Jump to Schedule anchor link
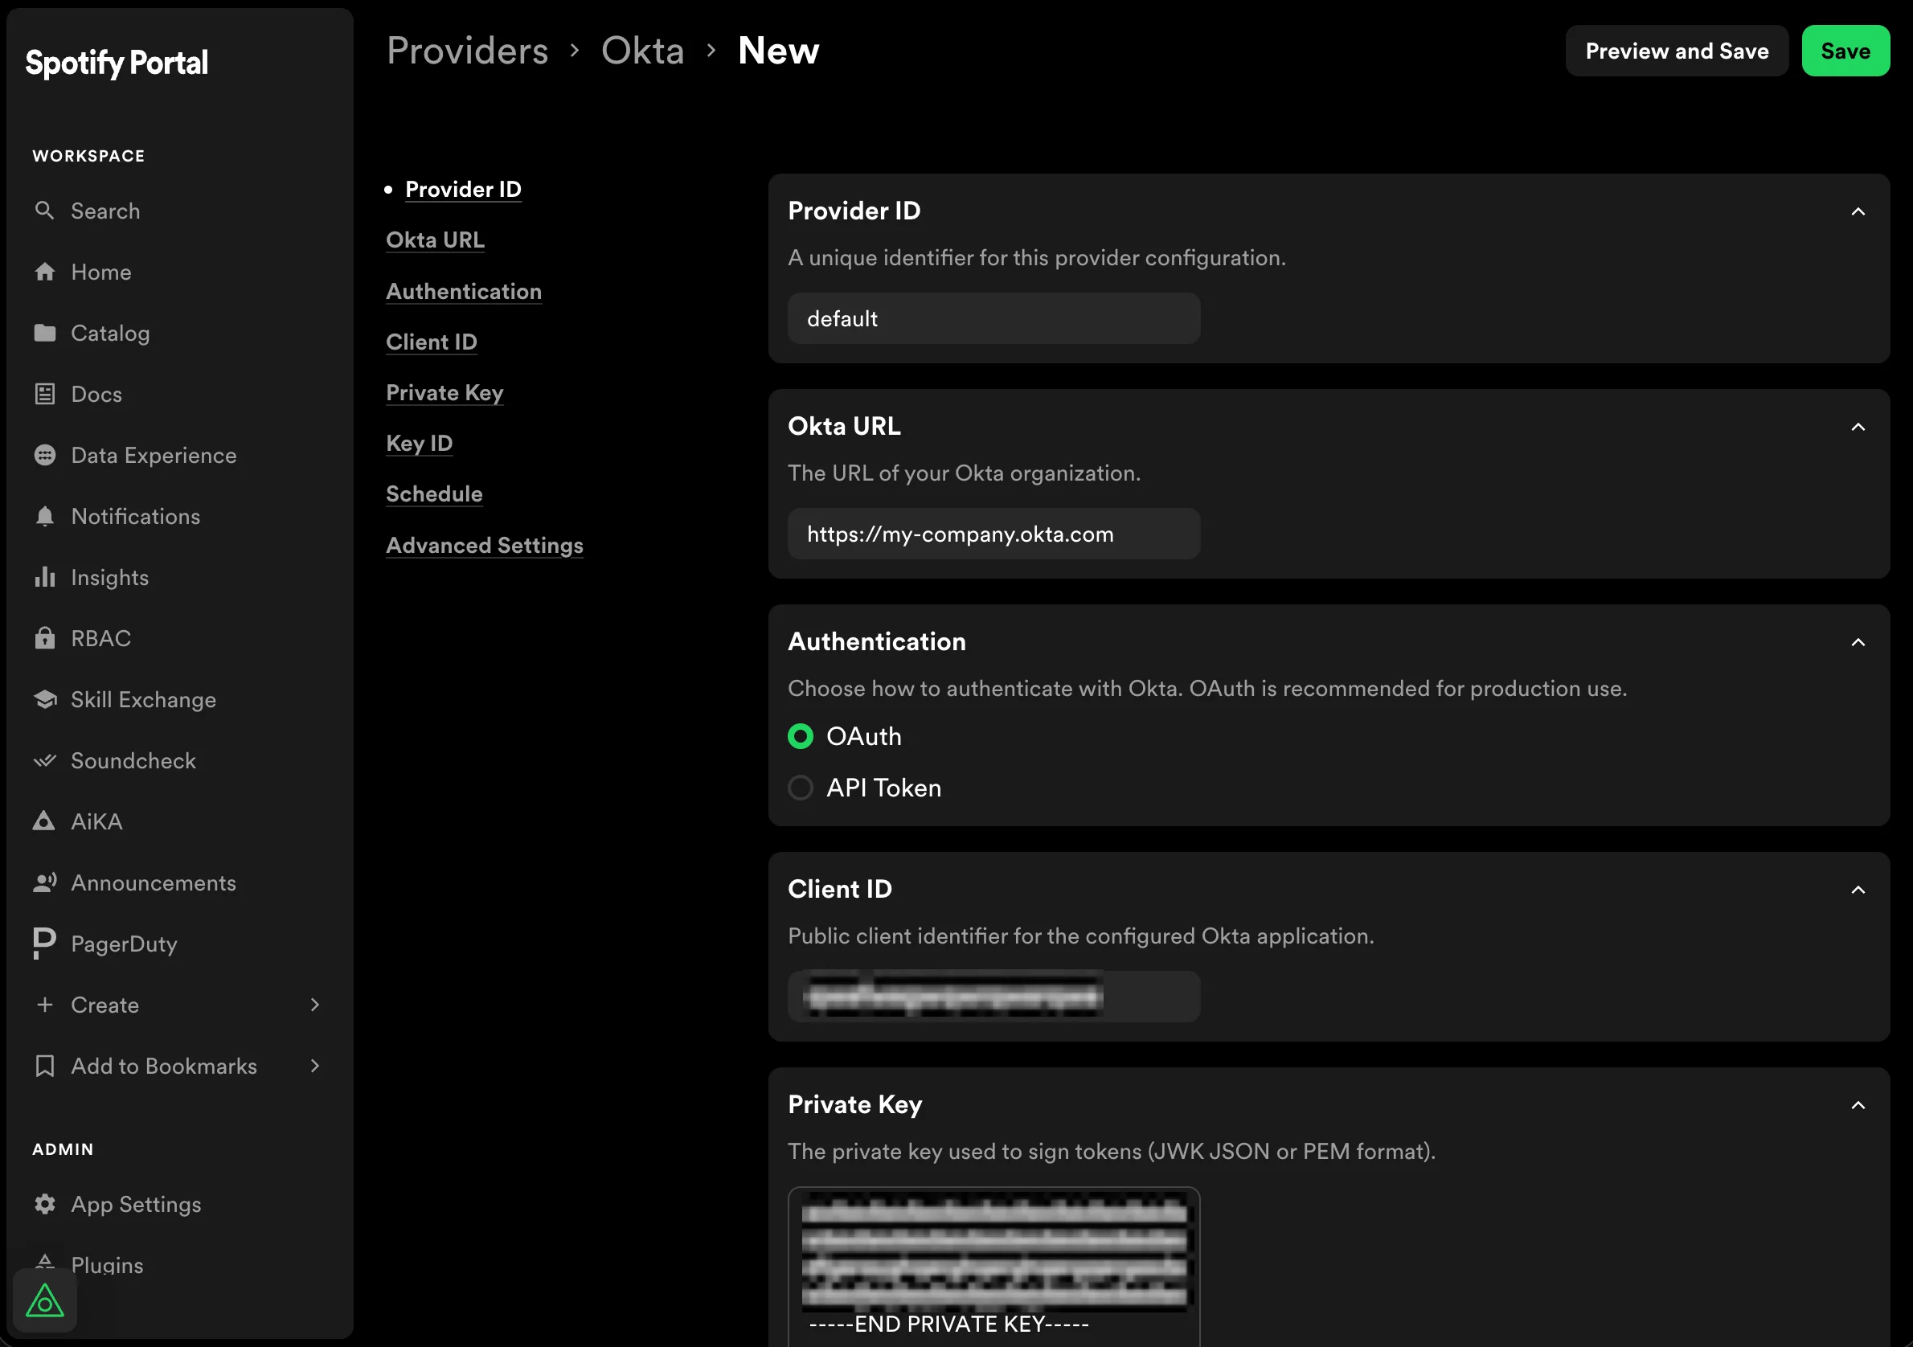1913x1347 pixels. [434, 494]
